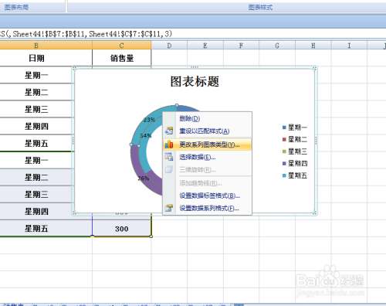Click the Select Data table icon
Image resolution: width=386 pixels, height=306 pixels.
click(x=169, y=157)
